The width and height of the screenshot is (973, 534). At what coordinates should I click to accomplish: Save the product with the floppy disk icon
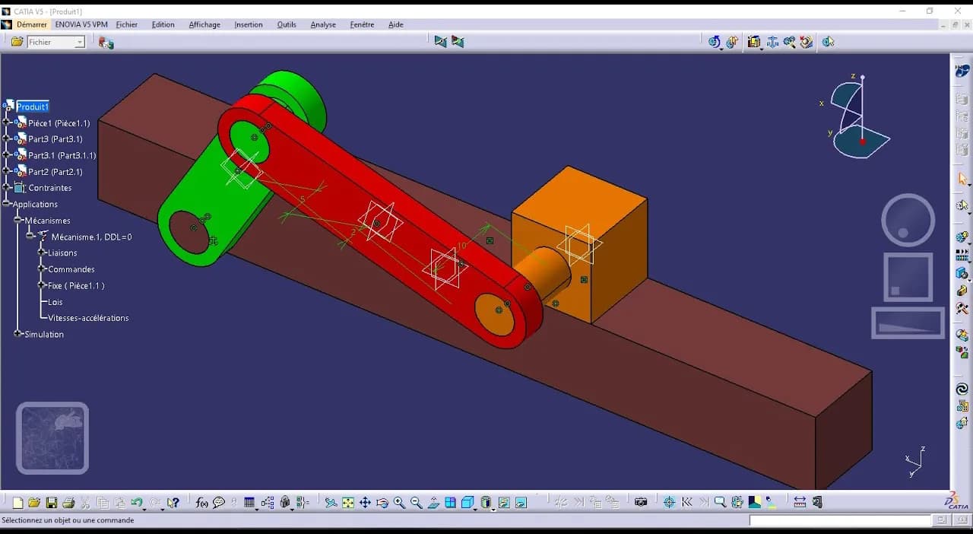(x=51, y=503)
